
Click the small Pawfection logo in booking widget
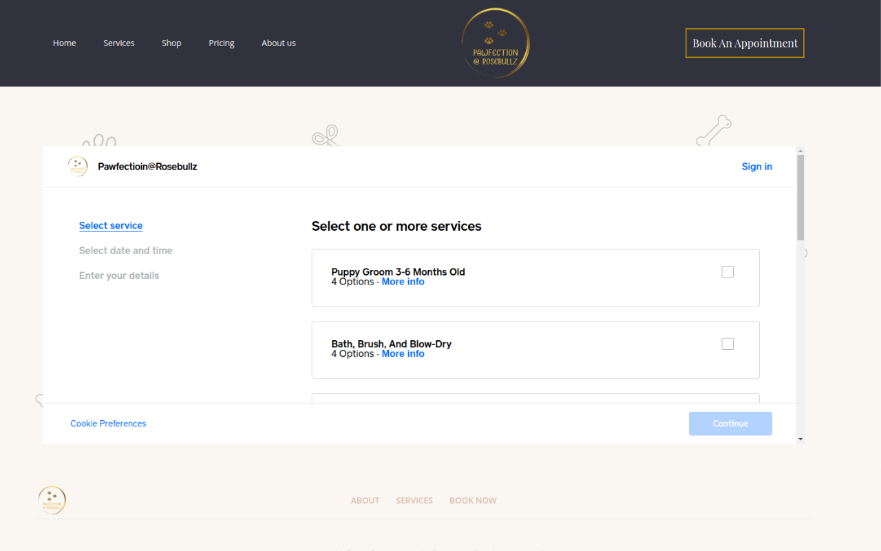[x=78, y=167]
